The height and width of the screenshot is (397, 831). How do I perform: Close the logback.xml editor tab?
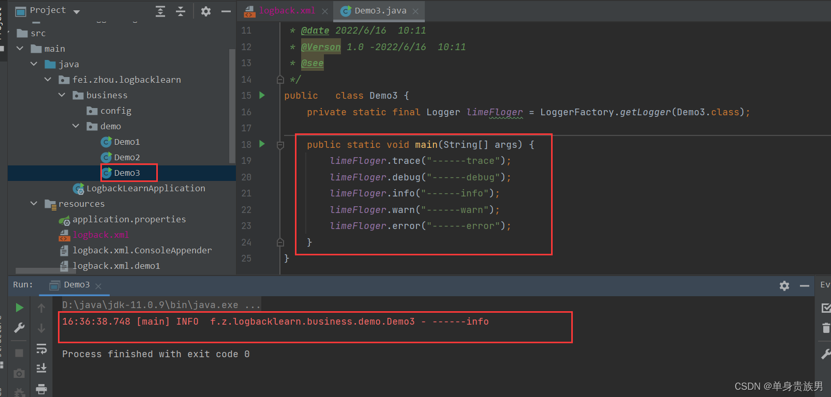pyautogui.click(x=324, y=11)
